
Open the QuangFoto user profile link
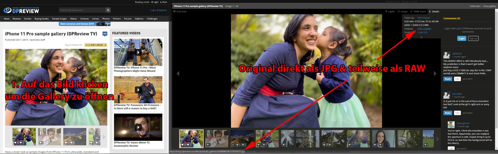(463, 123)
